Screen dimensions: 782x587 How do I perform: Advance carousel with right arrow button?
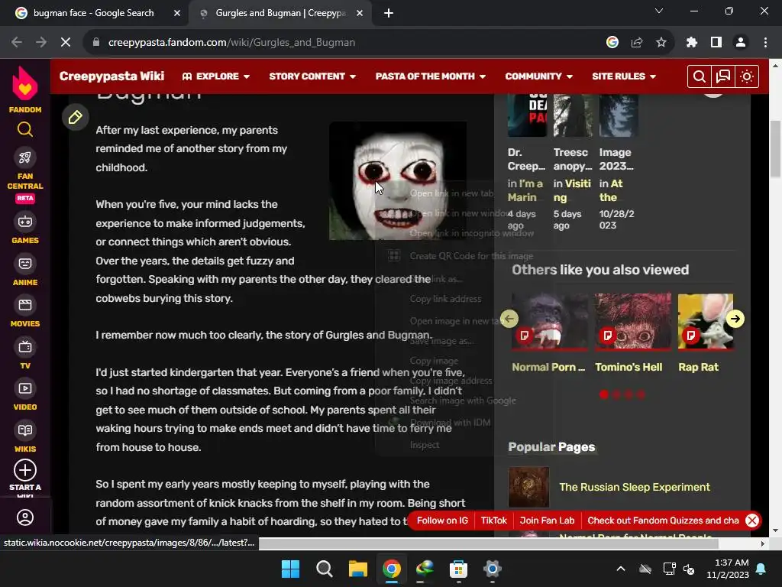pyautogui.click(x=735, y=319)
